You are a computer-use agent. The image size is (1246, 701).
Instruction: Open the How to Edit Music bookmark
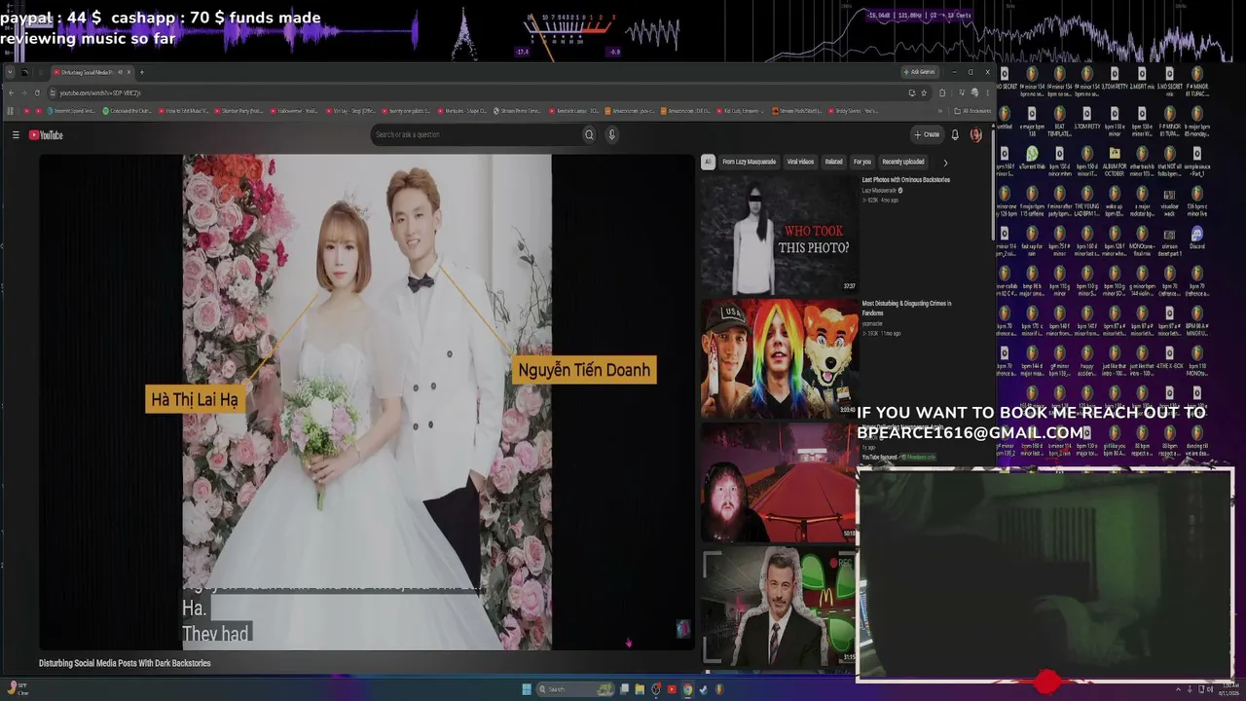click(x=183, y=111)
